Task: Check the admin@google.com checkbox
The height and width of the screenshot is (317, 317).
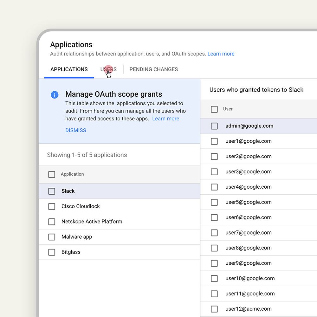Action: 214,126
